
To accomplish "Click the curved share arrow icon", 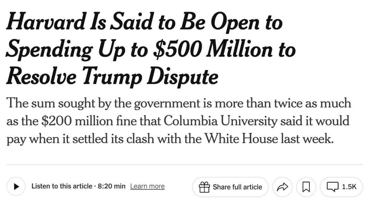I will (x=283, y=187).
